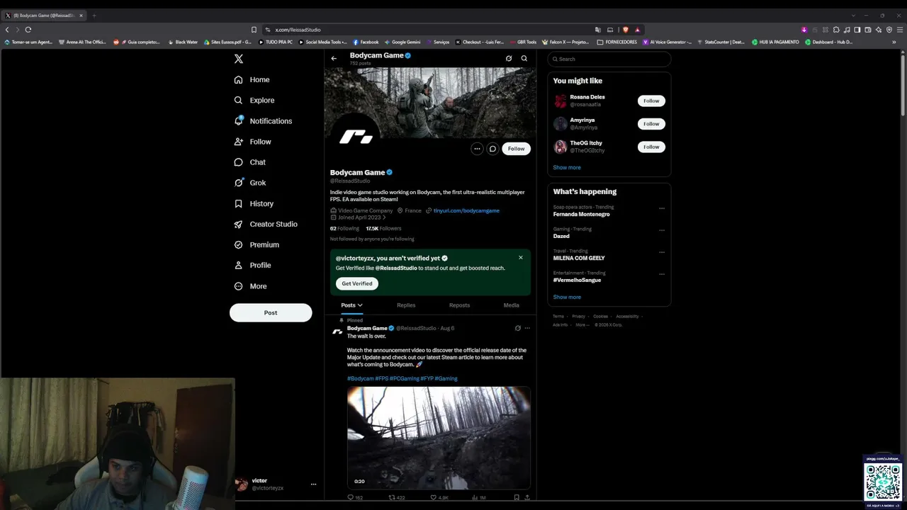Screen dimensions: 907x510
Task: Open the victor account switcher options
Action: [313, 484]
